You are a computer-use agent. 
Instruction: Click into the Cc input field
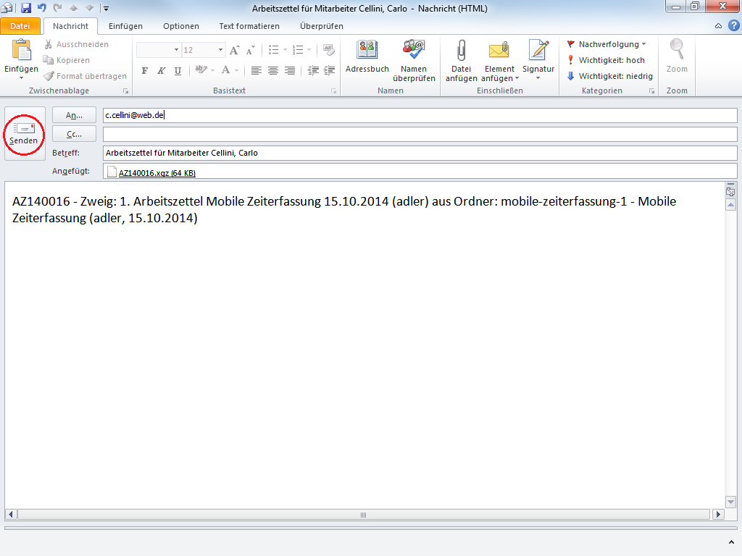click(x=419, y=134)
